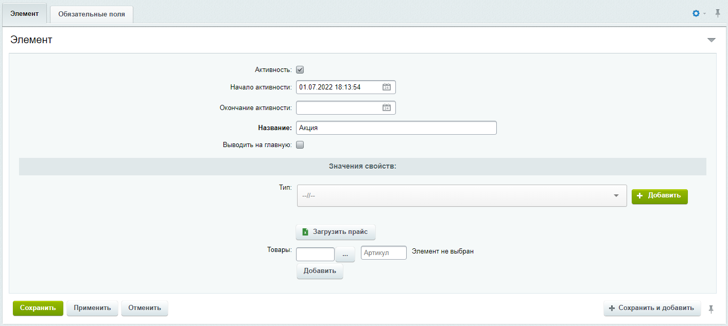Collapse the Элемент section with triangle arrow

tap(711, 40)
